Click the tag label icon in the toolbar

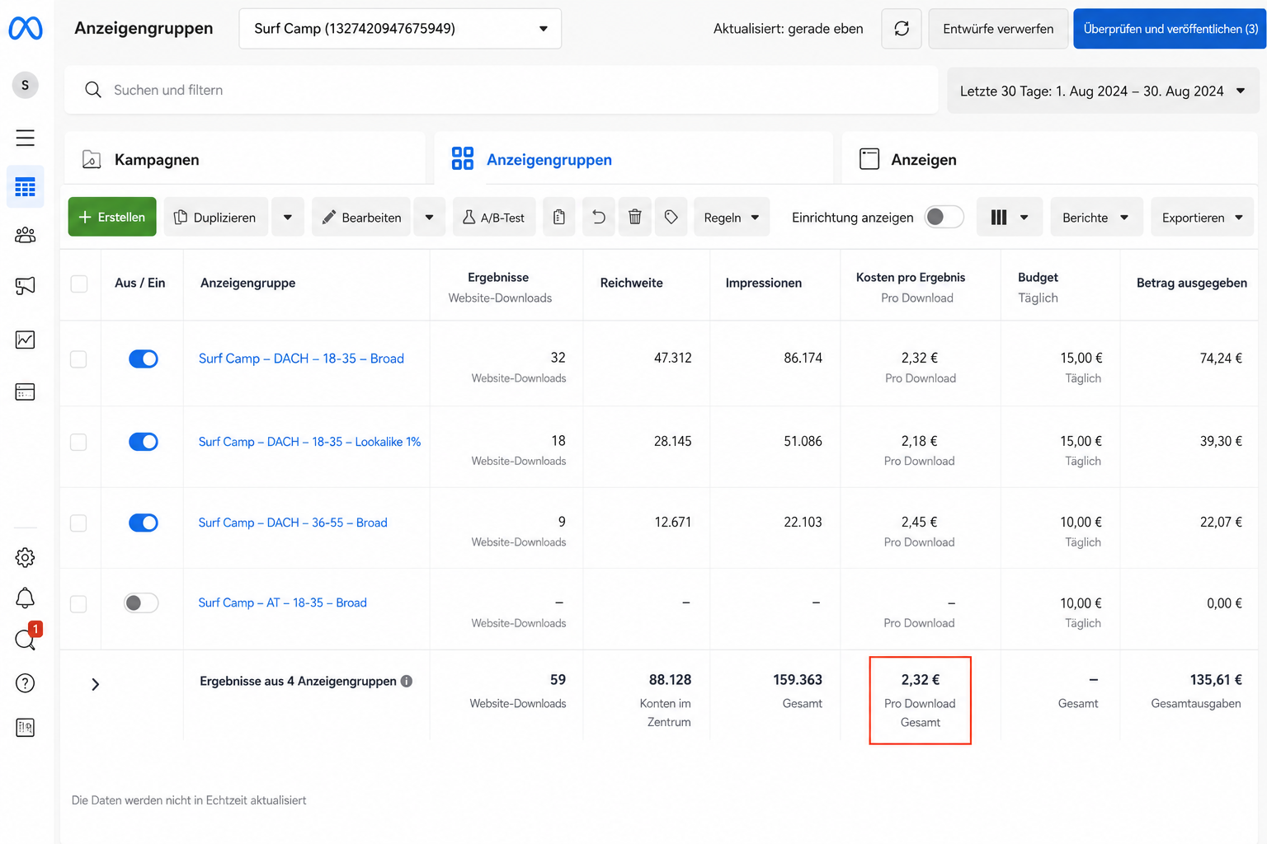(x=671, y=217)
